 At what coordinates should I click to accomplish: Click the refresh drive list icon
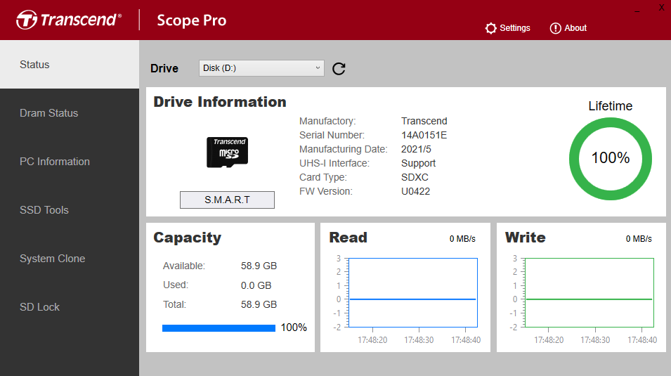pyautogui.click(x=339, y=68)
